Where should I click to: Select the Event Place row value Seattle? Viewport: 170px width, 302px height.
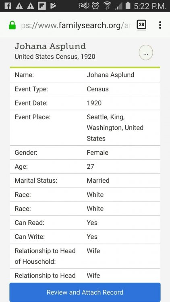pyautogui.click(x=115, y=128)
